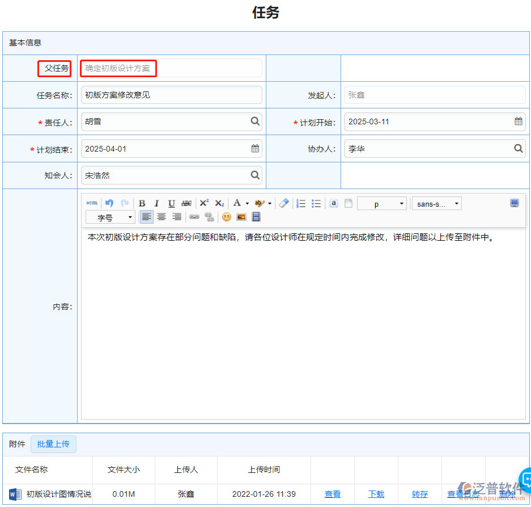This screenshot has width=531, height=507.
Task: Click the 任务名称 input field
Action: click(170, 95)
